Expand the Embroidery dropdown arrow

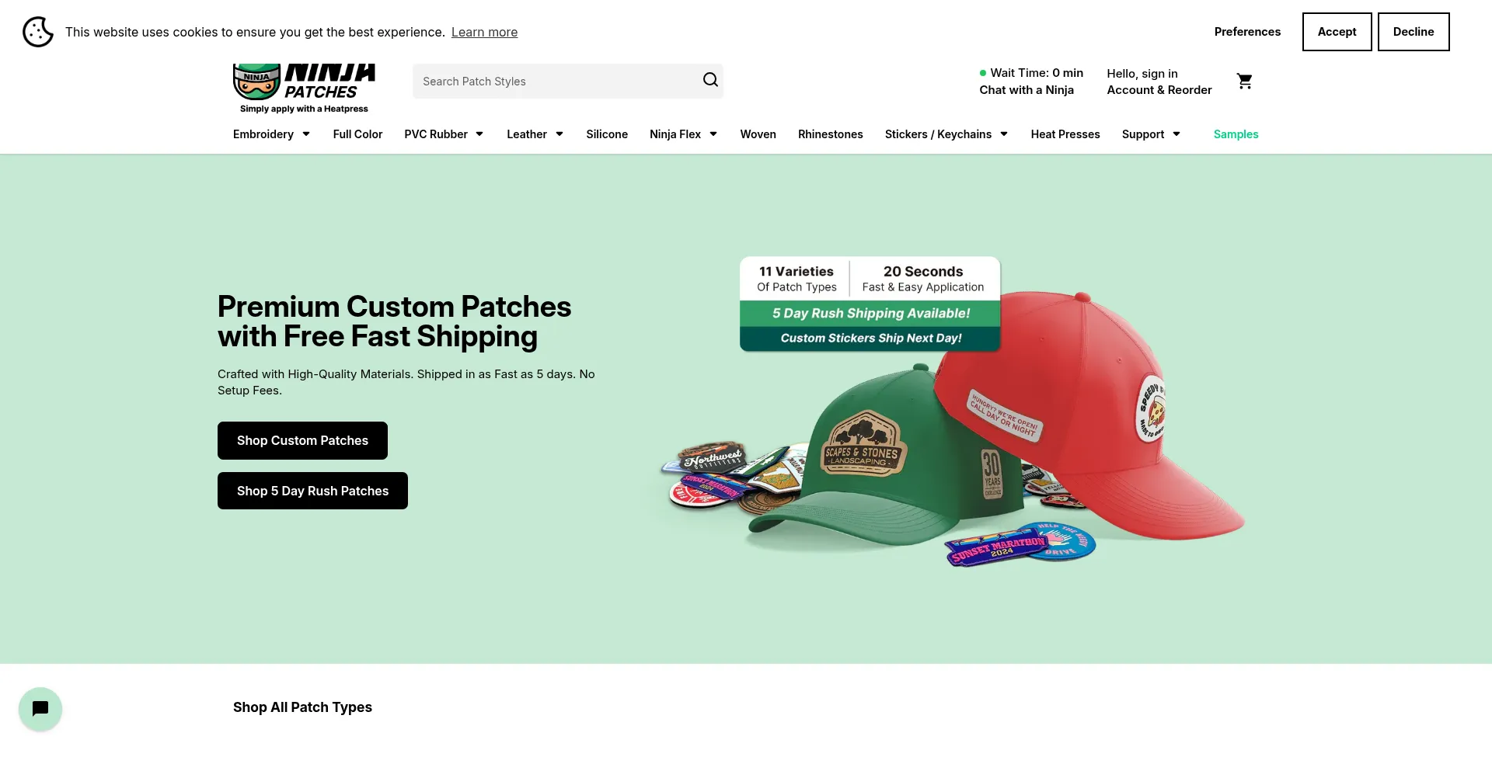(306, 134)
